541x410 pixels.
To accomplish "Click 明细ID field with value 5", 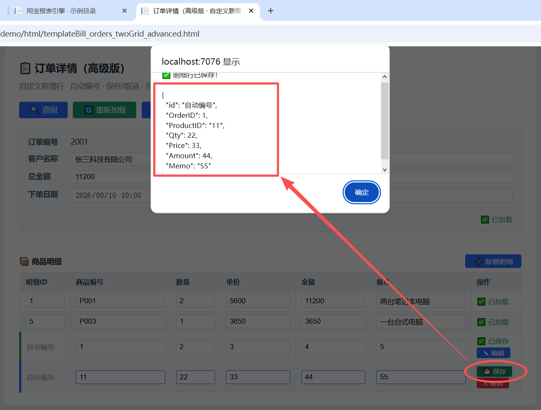I will pos(45,321).
